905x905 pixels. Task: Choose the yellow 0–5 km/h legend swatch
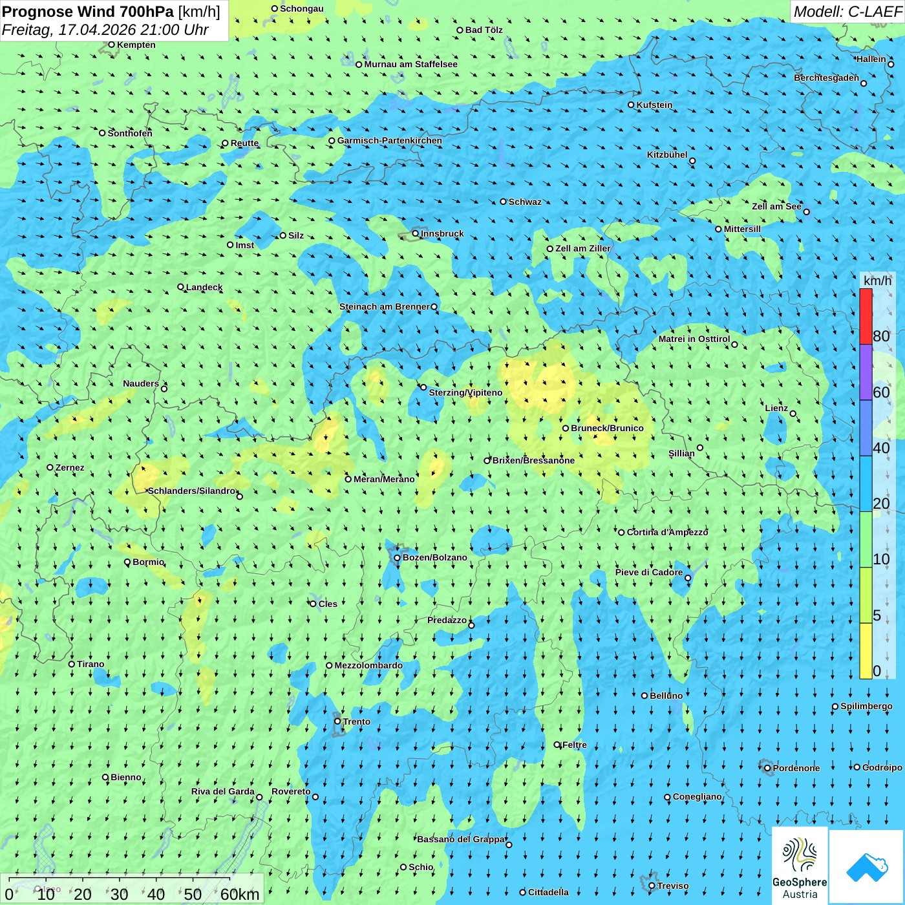click(866, 651)
